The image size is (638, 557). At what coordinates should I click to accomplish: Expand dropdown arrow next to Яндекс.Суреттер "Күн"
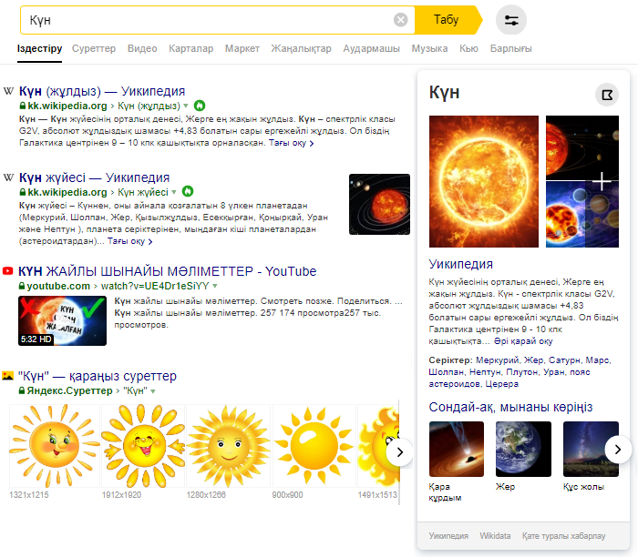pyautogui.click(x=153, y=391)
